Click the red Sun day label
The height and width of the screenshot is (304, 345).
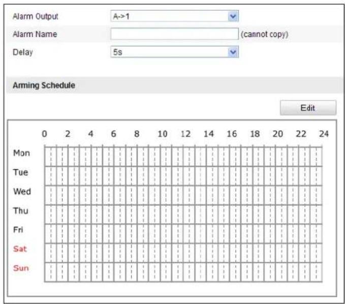[x=21, y=268]
